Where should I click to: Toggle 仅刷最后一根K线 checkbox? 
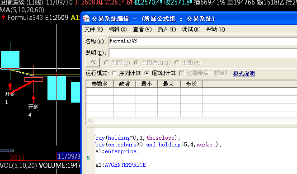(182, 74)
